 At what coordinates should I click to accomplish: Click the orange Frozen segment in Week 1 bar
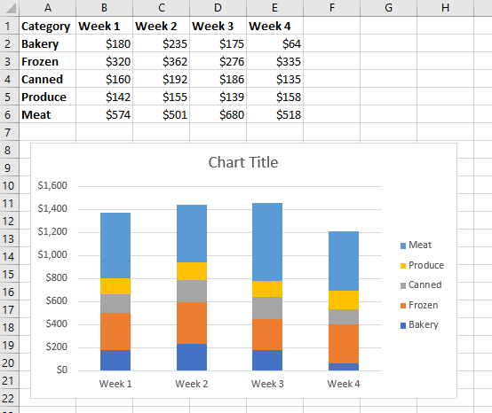[115, 331]
